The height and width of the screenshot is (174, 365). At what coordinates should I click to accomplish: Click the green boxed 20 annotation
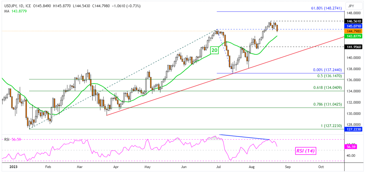tap(214, 50)
